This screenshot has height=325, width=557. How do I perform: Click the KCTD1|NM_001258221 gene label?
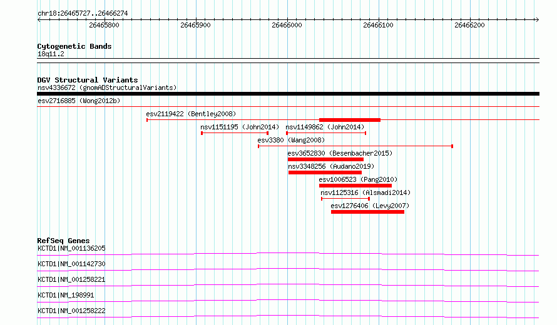(71, 279)
